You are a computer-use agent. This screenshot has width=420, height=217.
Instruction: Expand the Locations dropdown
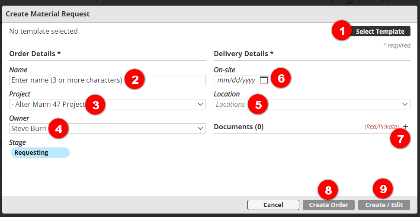[x=405, y=104]
